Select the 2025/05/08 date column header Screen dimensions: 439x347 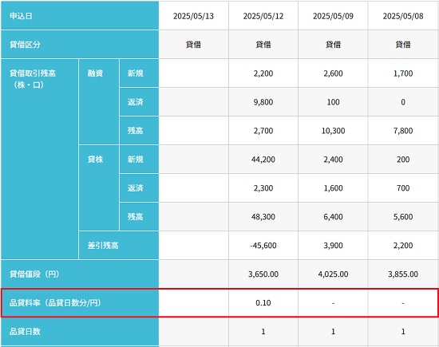pyautogui.click(x=403, y=16)
